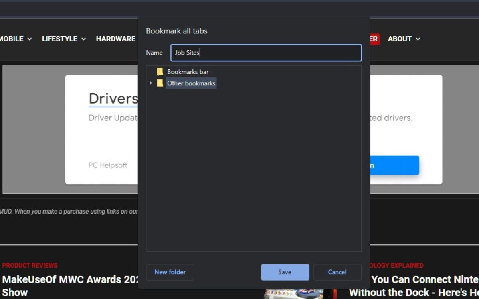The height and width of the screenshot is (299, 479).
Task: Save the bookmarks folder
Action: 285,272
